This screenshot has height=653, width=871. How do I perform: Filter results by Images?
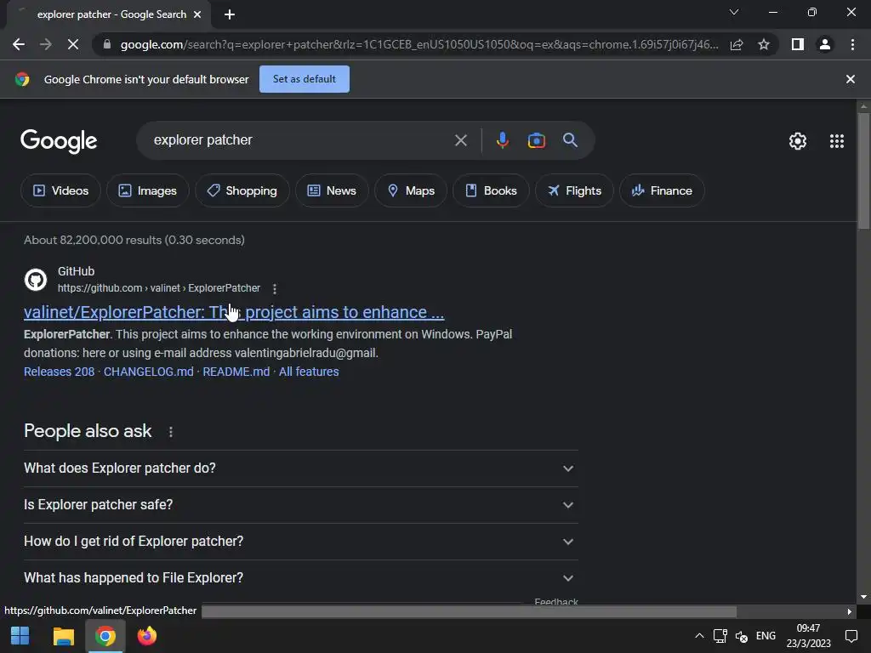tap(148, 190)
